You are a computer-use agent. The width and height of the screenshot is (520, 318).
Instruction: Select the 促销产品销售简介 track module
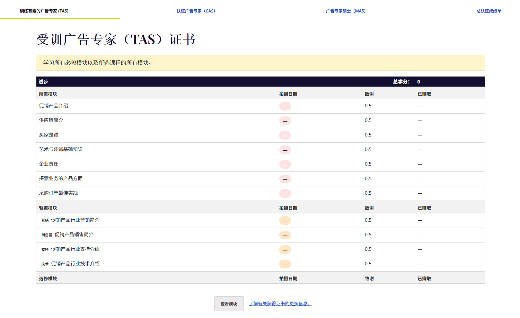coord(74,235)
